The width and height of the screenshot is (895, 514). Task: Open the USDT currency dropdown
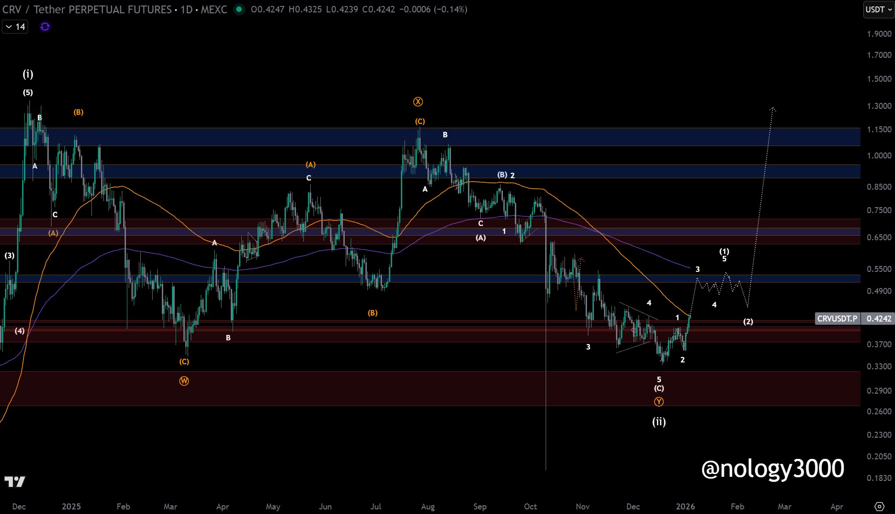(878, 9)
